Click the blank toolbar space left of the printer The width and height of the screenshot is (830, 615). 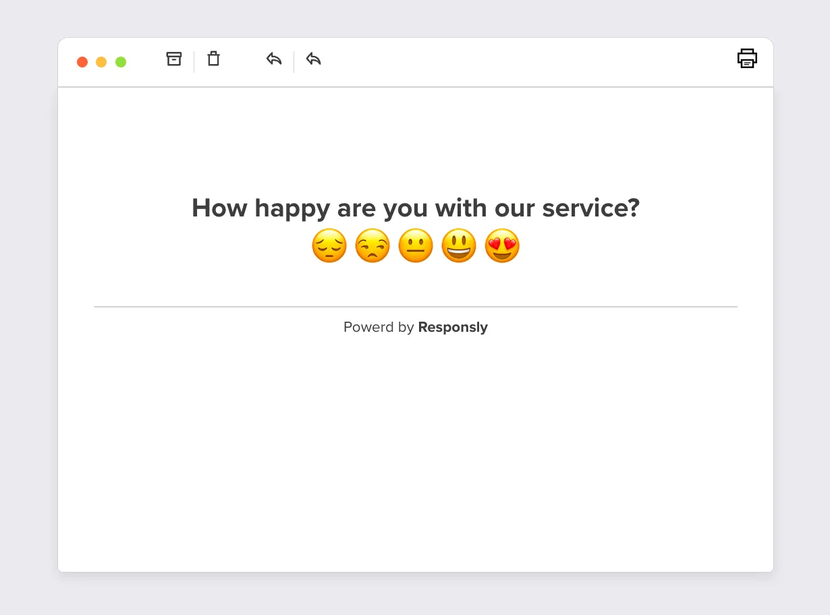(540, 62)
